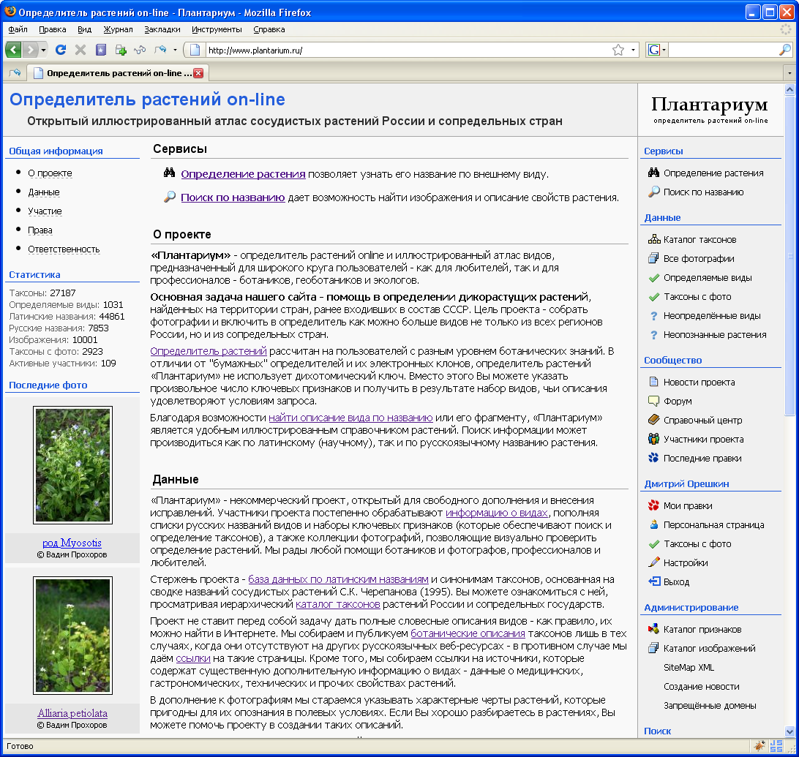Open the род Myosotis photo link
This screenshot has width=799, height=757.
coord(72,543)
